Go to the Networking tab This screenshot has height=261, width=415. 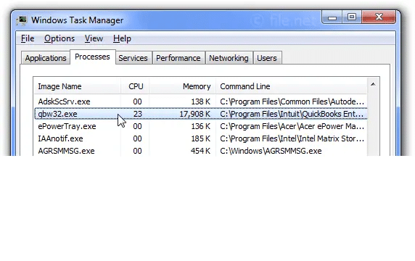229,58
